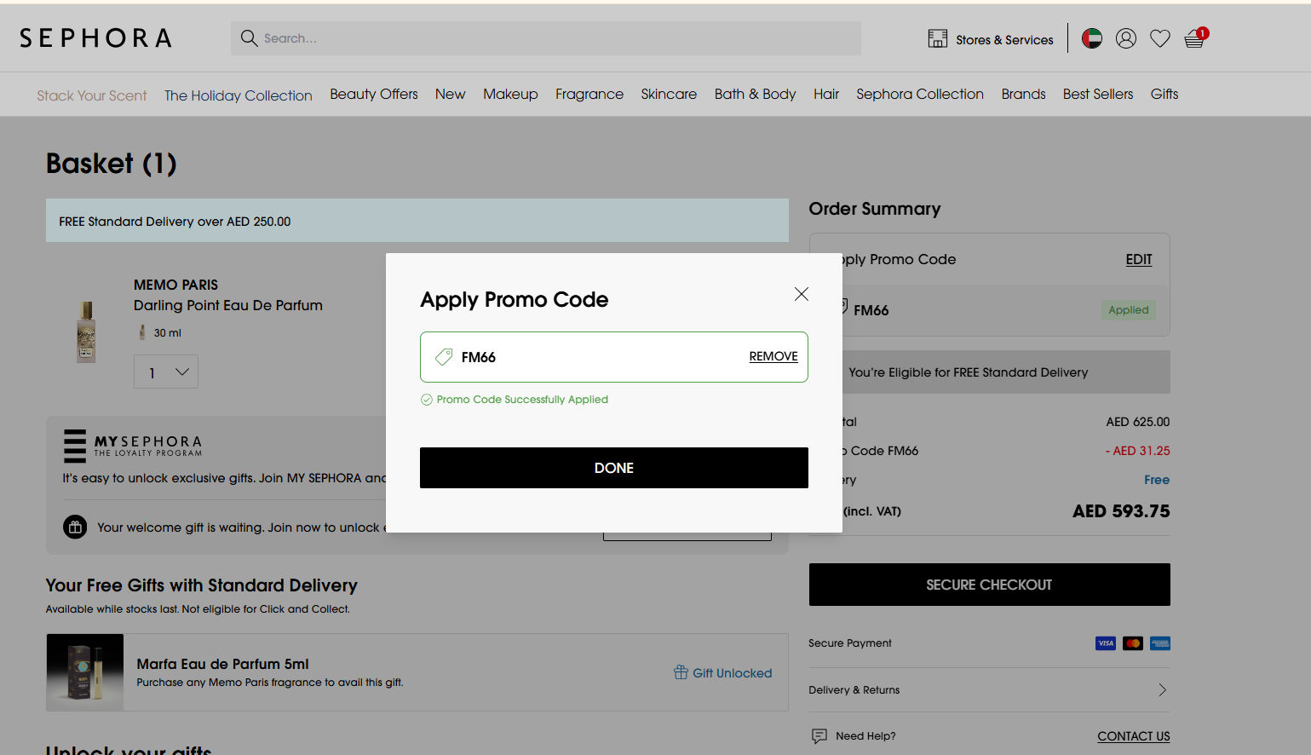Open the Fragrance menu
The image size is (1311, 755).
(x=589, y=94)
